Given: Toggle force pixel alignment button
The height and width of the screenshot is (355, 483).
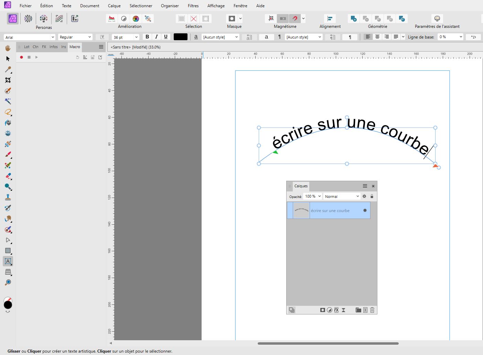Looking at the screenshot, I should point(283,19).
